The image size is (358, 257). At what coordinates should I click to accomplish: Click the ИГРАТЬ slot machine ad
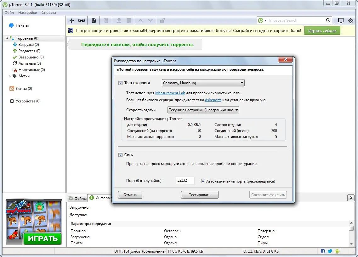[34, 222]
